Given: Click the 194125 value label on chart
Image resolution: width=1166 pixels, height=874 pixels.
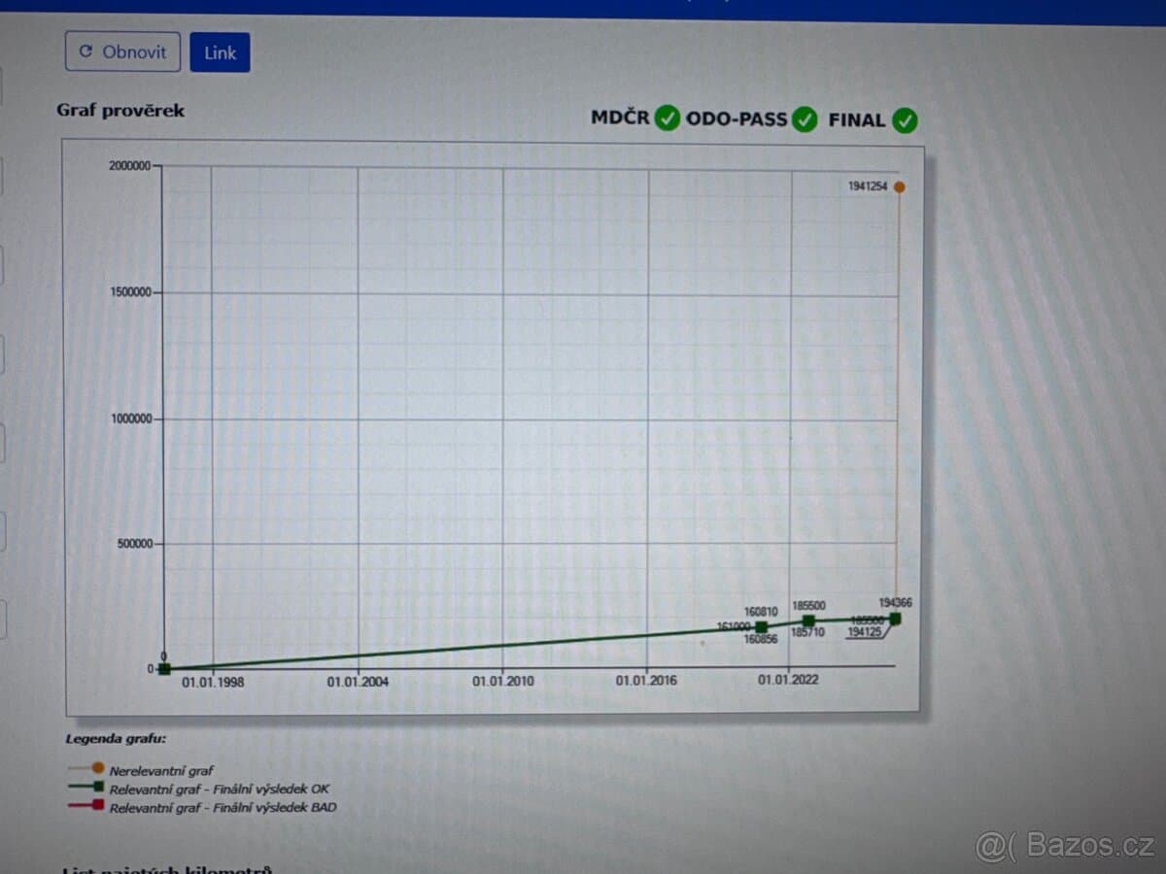Looking at the screenshot, I should click(865, 632).
